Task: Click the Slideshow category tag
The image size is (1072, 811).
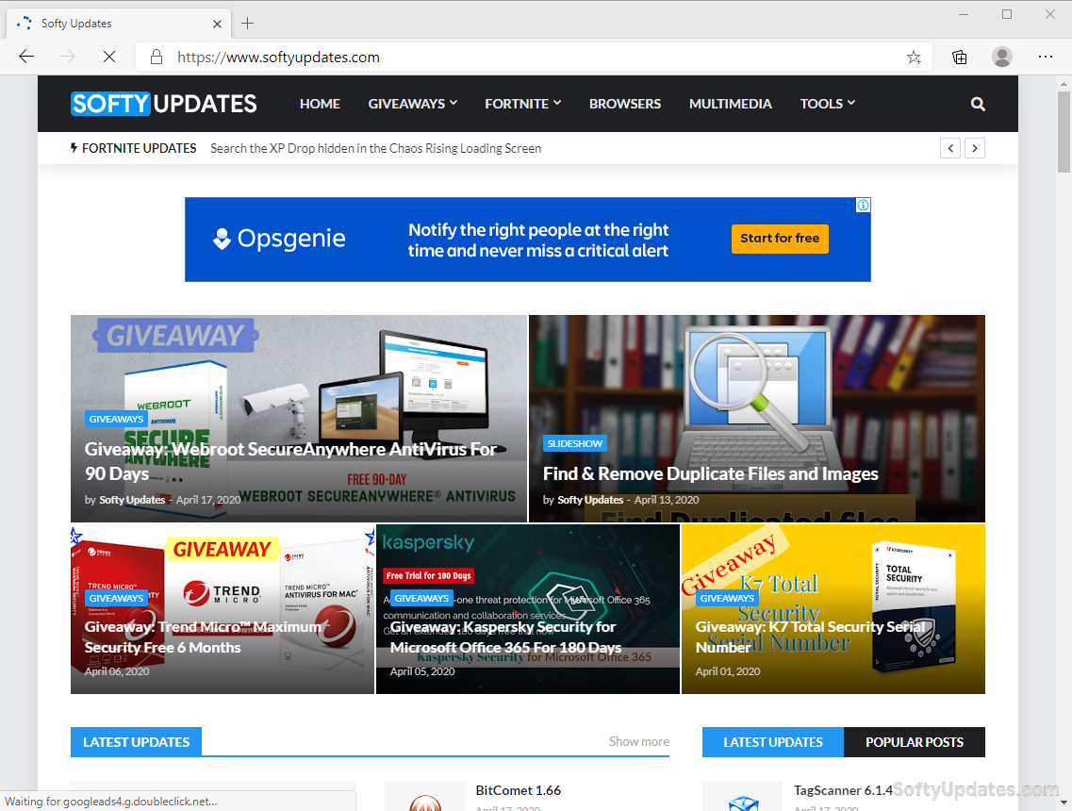Action: tap(575, 443)
